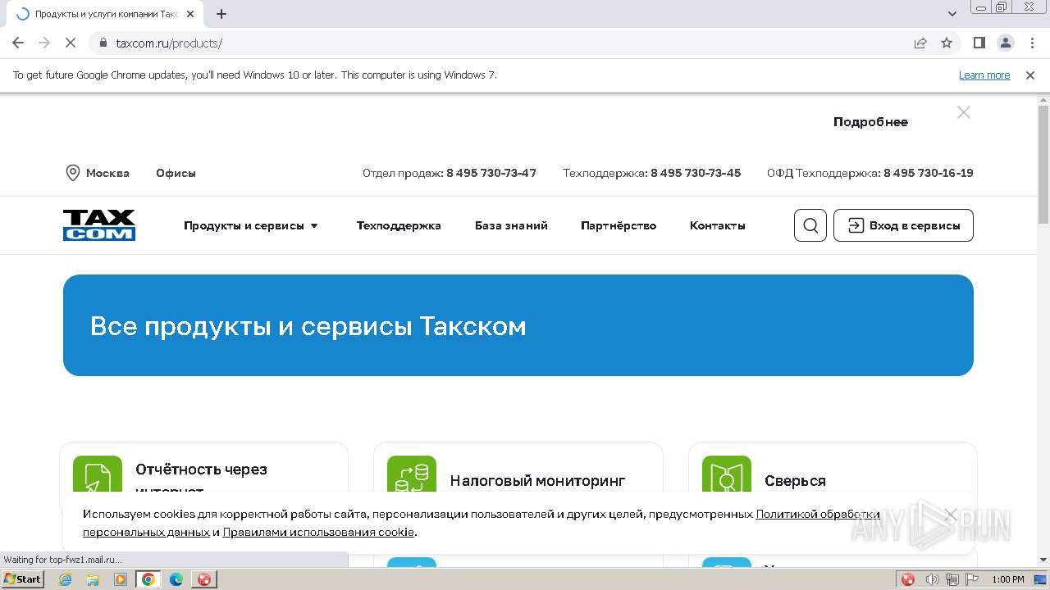Viewport: 1050px width, 590px height.
Task: Open Налоговый мониторинг product card title
Action: pos(537,481)
